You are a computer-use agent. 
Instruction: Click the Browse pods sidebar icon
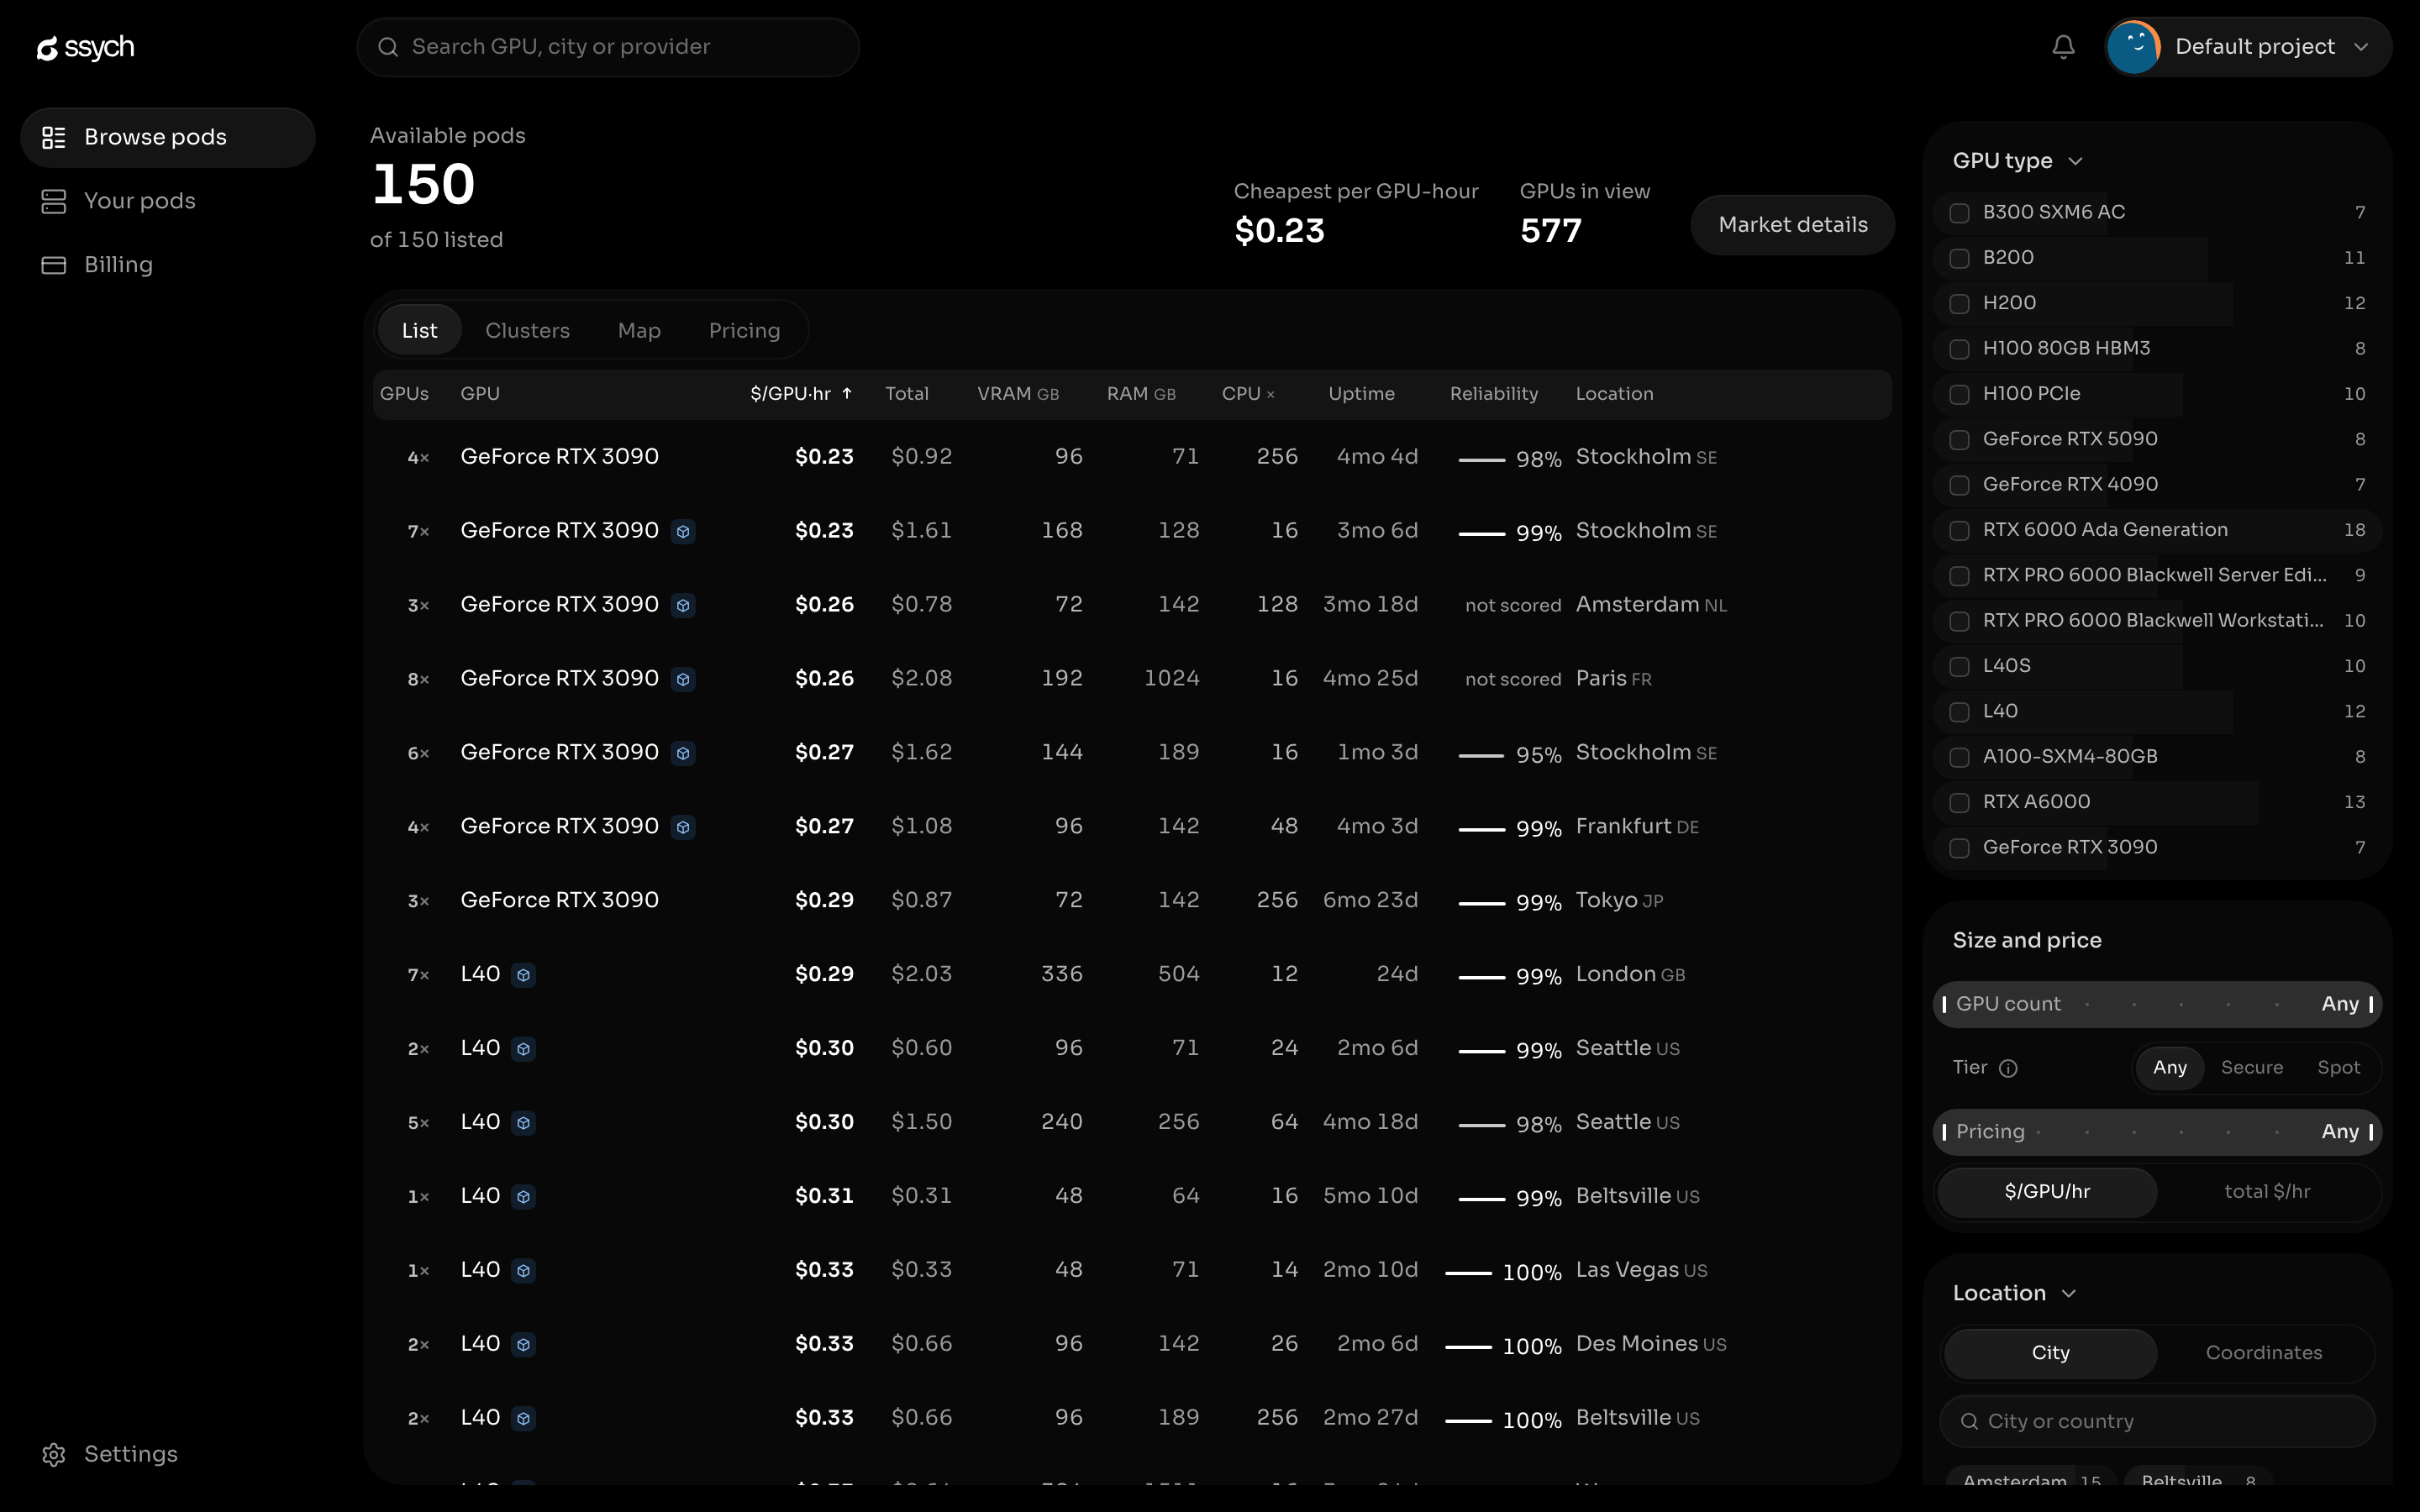click(x=54, y=137)
